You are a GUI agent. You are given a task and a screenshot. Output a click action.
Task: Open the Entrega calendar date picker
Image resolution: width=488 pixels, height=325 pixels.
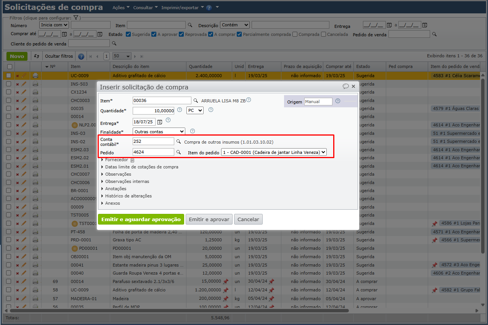[160, 122]
